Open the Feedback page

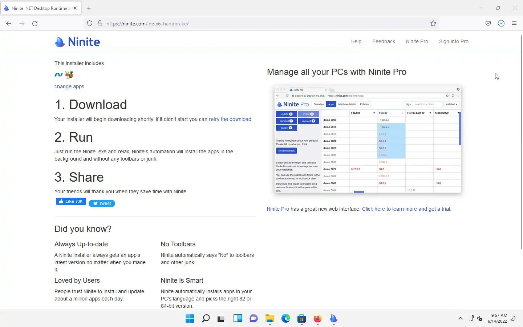point(384,41)
